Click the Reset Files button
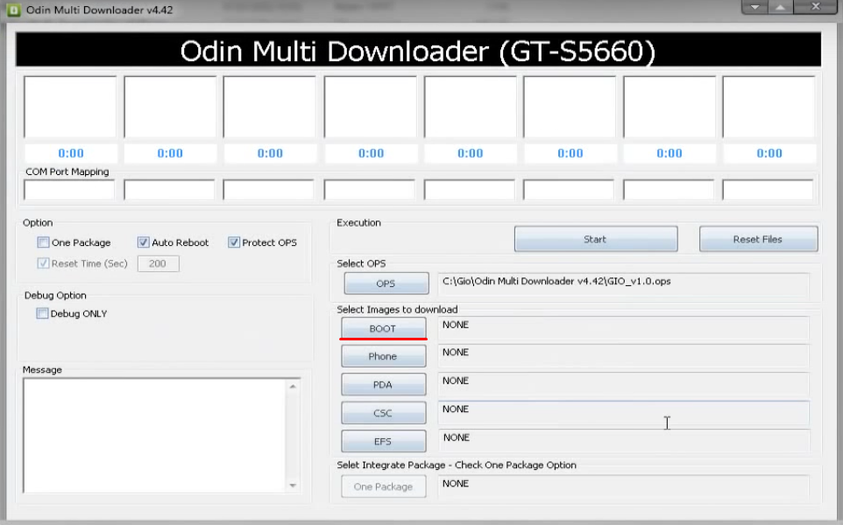 click(x=757, y=239)
